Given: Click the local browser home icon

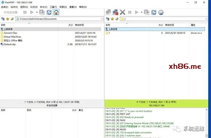Looking at the screenshot, I should point(56,12).
